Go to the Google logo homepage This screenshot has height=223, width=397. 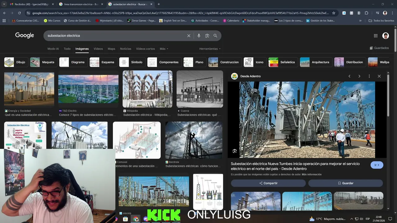(x=25, y=35)
